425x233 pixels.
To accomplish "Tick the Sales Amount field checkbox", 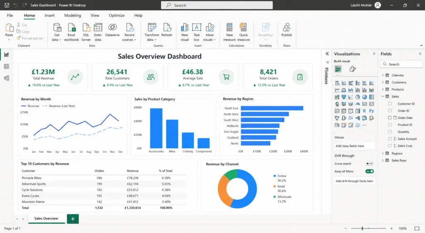I will 390,139.
